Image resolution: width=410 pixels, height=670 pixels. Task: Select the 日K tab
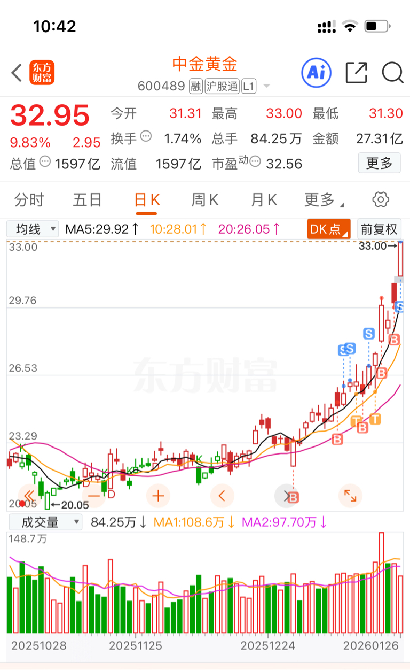coord(146,200)
